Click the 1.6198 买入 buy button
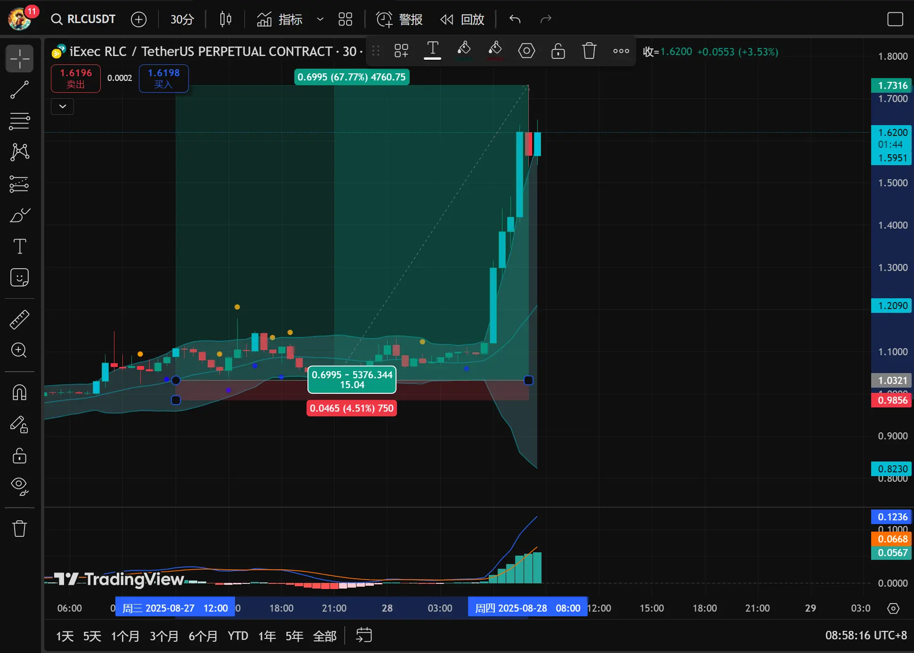Viewport: 914px width, 653px height. pyautogui.click(x=164, y=78)
